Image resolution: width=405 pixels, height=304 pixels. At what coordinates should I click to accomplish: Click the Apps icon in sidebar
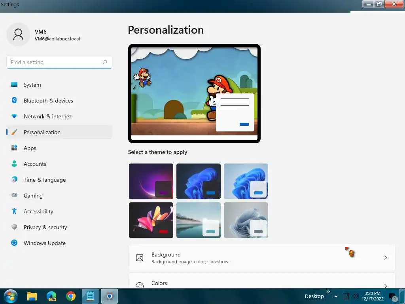[14, 148]
